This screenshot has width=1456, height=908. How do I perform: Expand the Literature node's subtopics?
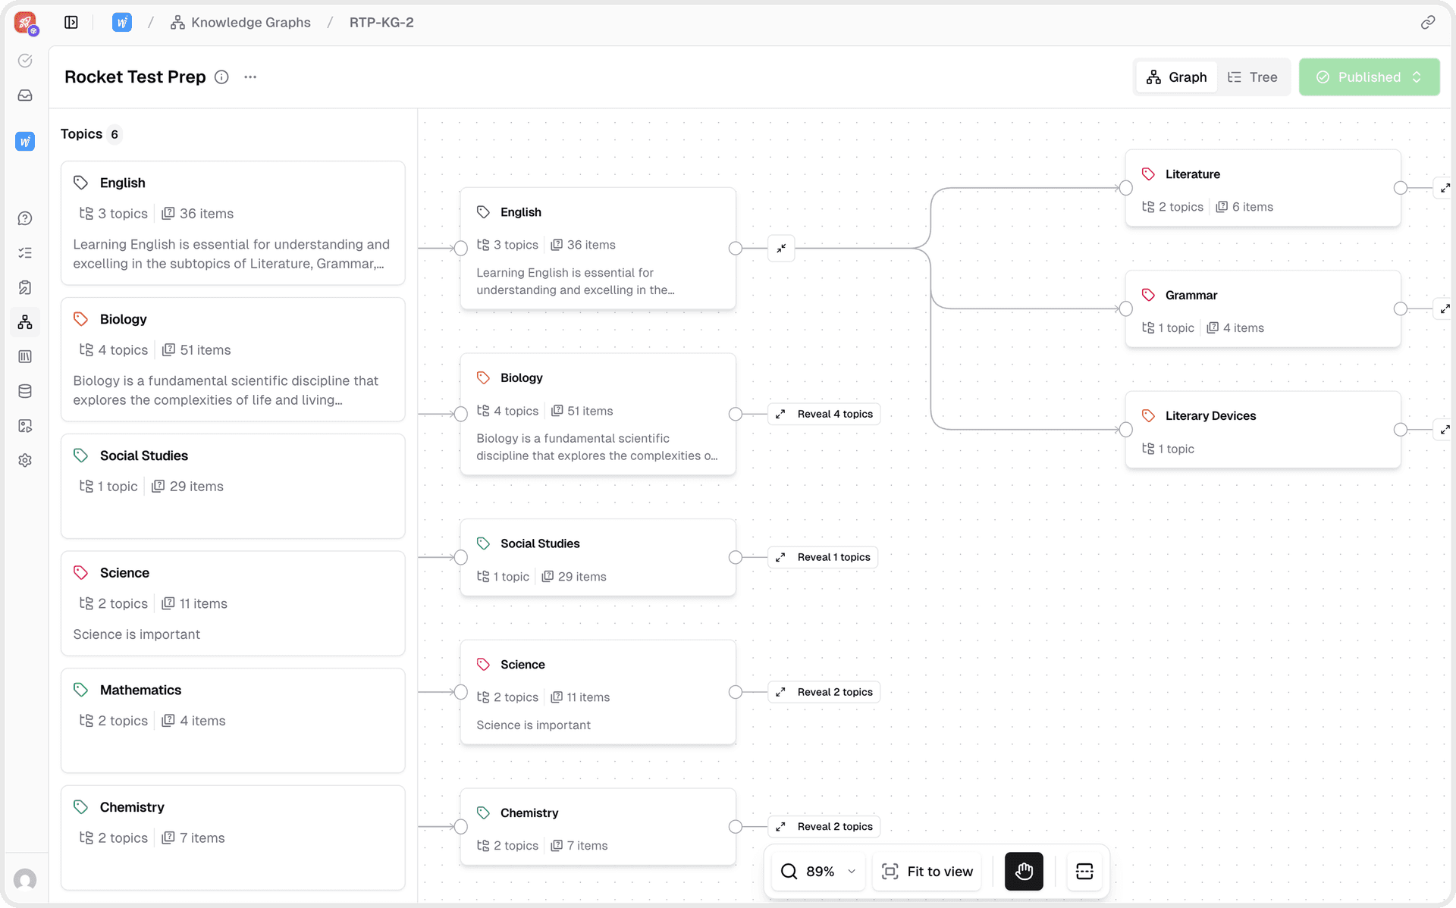(x=1444, y=188)
